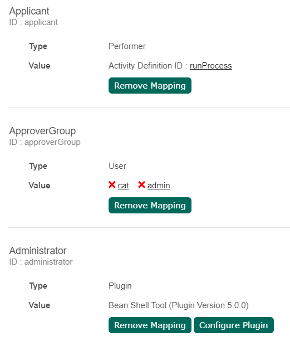Image resolution: width=290 pixels, height=341 pixels.
Task: Remove user cat via red X icon
Action: pos(112,185)
